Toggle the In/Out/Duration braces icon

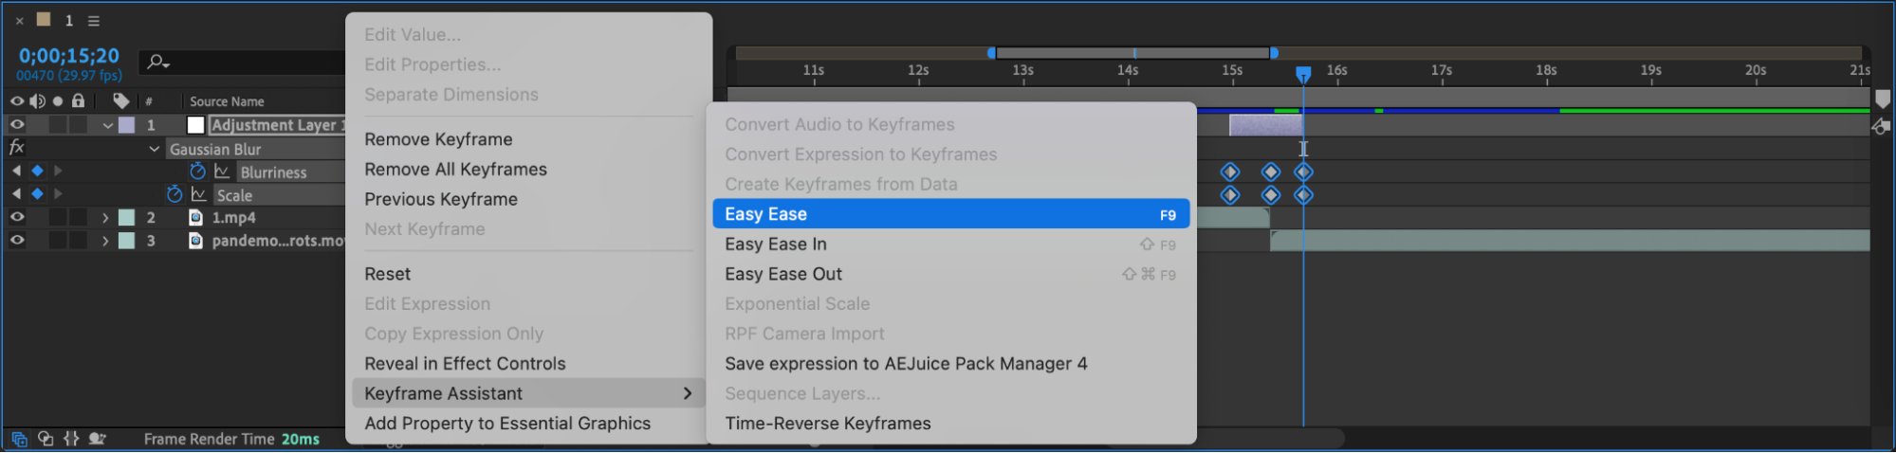pos(71,439)
